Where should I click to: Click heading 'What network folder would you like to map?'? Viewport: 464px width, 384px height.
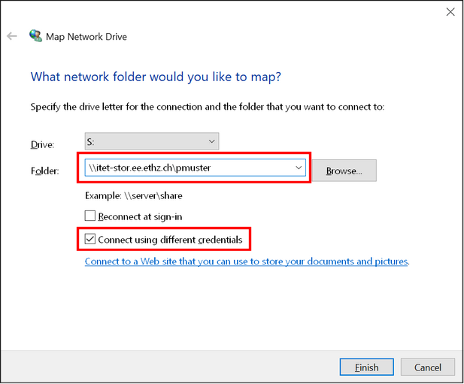(x=156, y=77)
